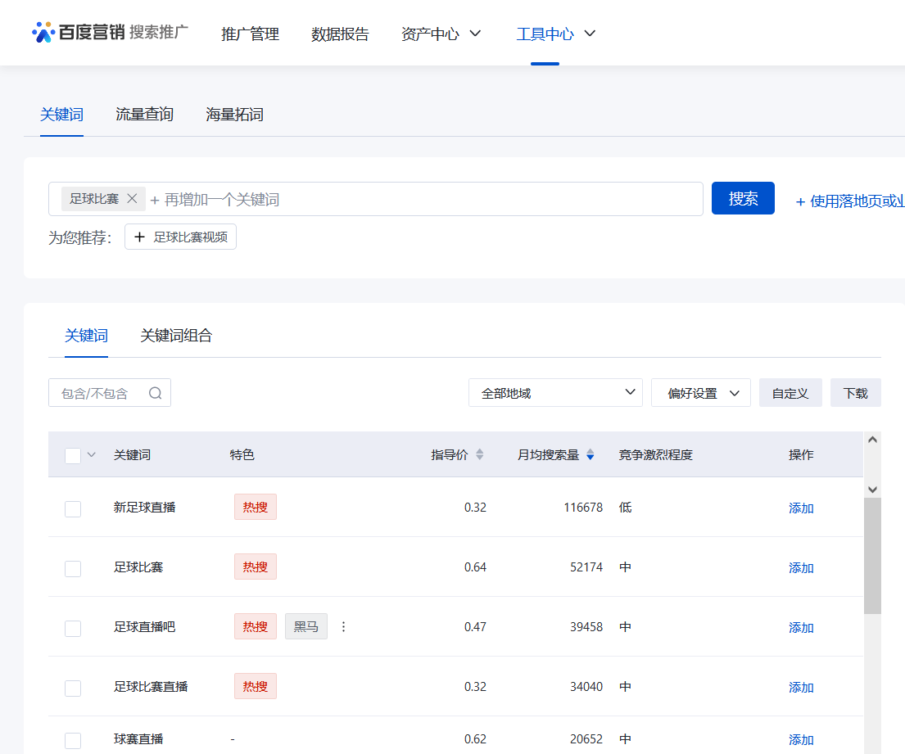Add recommended keyword 足球比赛视频
Screen dimensions: 905x754
pos(181,237)
